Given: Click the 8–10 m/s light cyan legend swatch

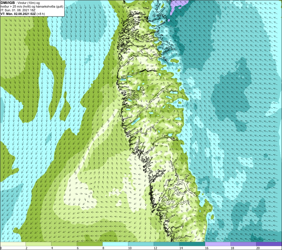Looking at the screenshot, I should [115, 244].
